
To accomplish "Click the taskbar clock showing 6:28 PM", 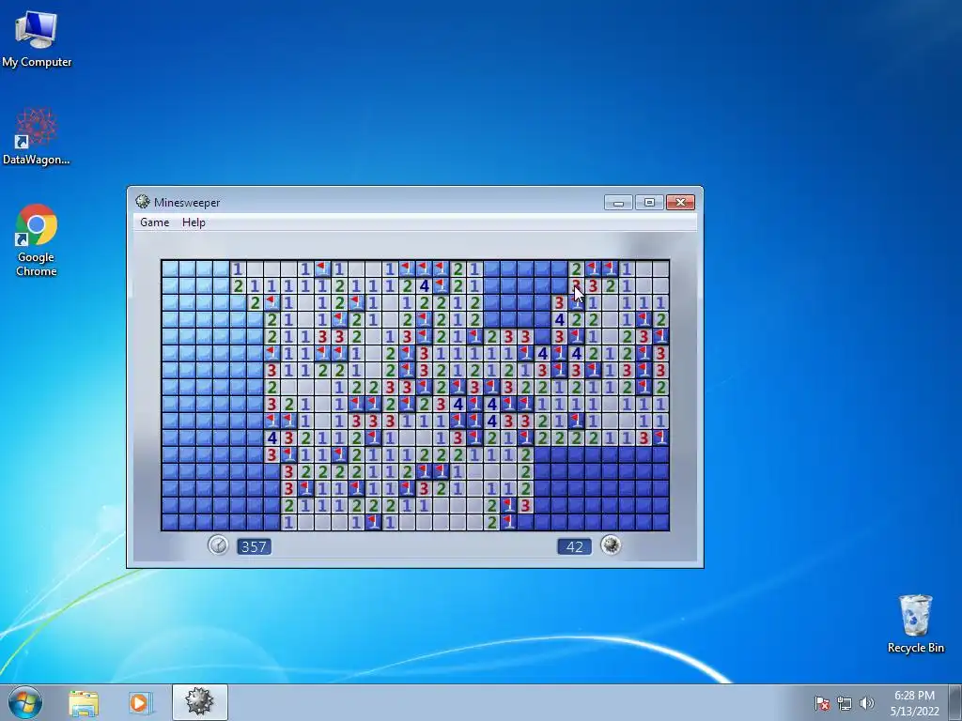I will 914,703.
